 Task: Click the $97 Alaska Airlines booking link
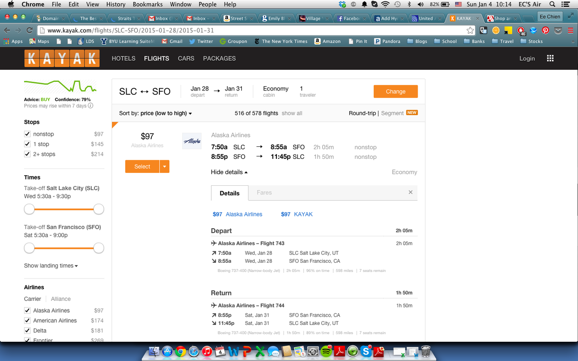[x=237, y=214]
